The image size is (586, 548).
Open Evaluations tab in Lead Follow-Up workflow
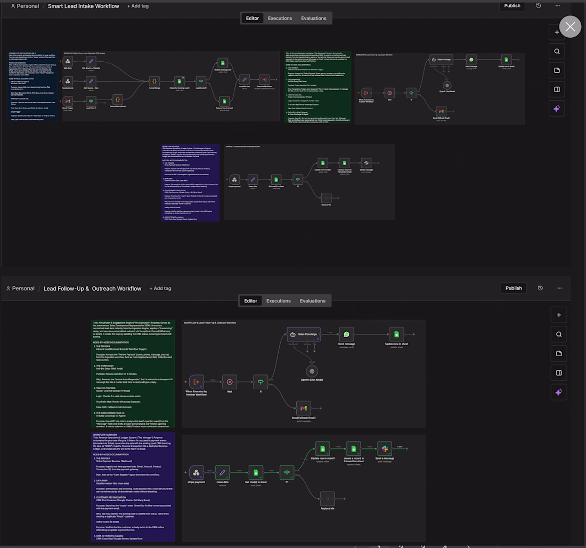coord(312,301)
